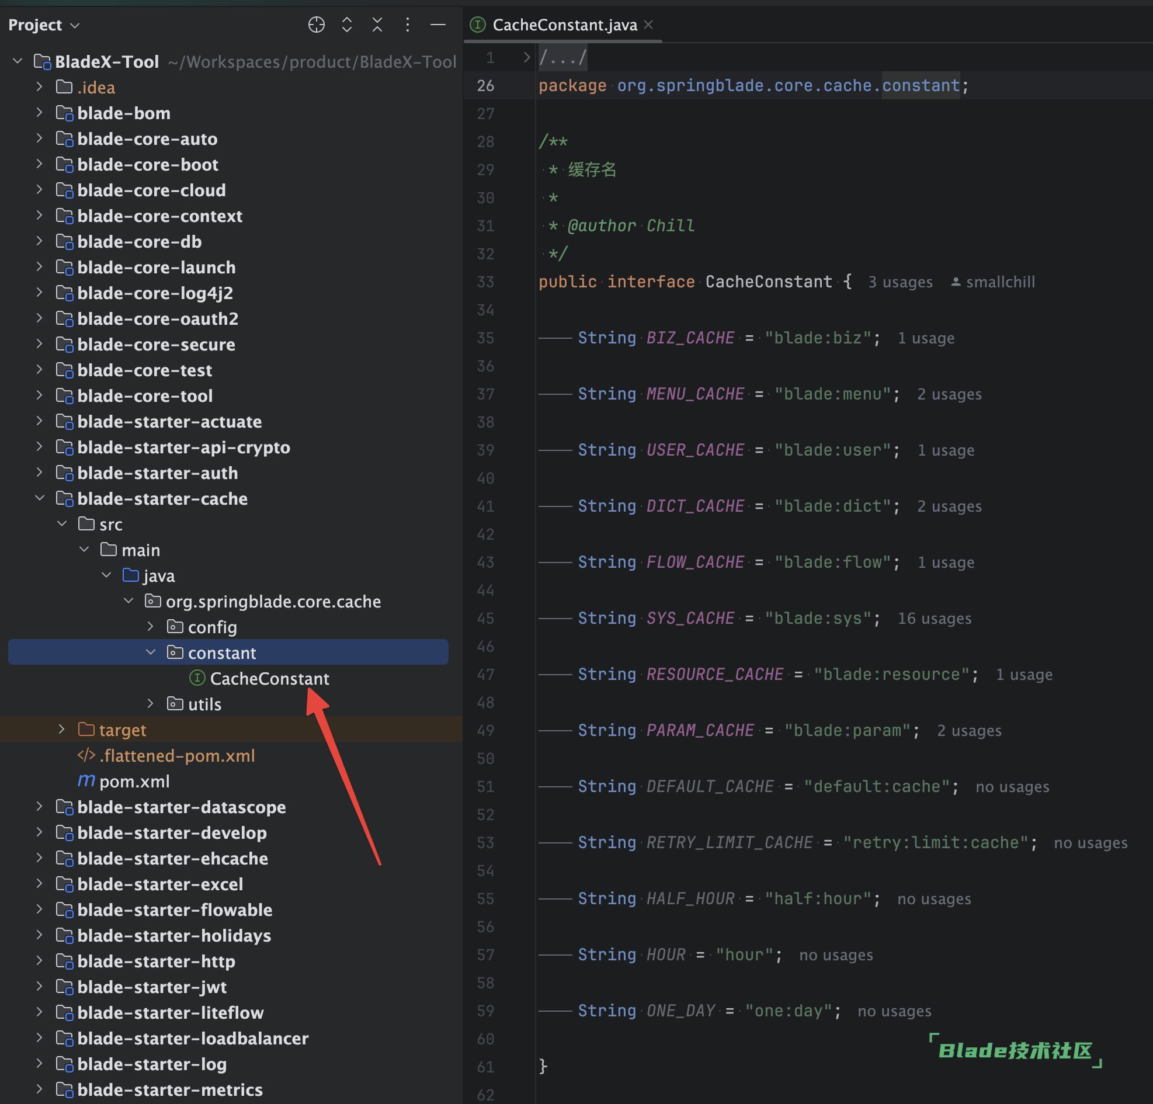Select the constant package row
Viewport: 1153px width, 1104px height.
click(x=228, y=652)
